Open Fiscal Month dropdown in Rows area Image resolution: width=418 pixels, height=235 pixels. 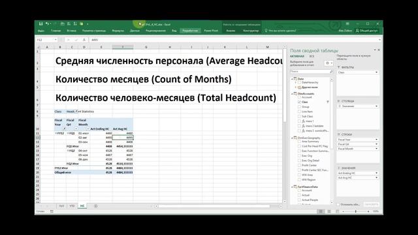pyautogui.click(x=376, y=149)
